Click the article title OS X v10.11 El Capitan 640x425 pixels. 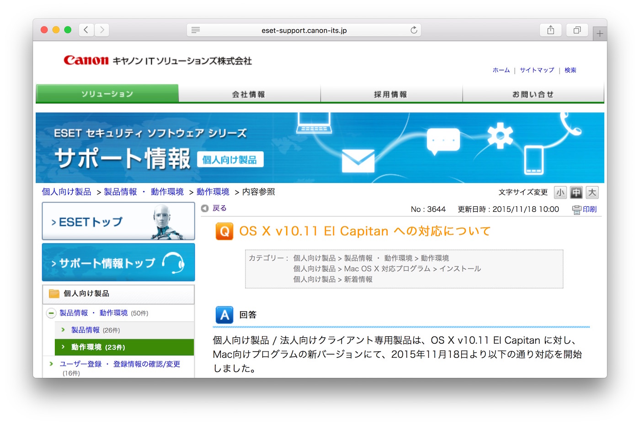(x=365, y=231)
